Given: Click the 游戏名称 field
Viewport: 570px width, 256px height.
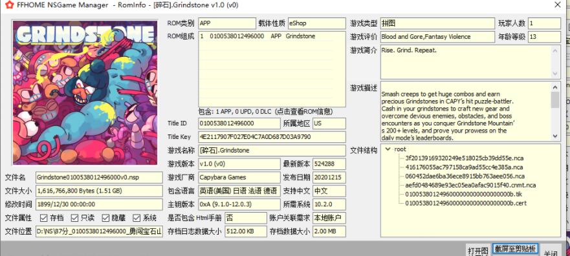Looking at the screenshot, I should click(x=272, y=151).
